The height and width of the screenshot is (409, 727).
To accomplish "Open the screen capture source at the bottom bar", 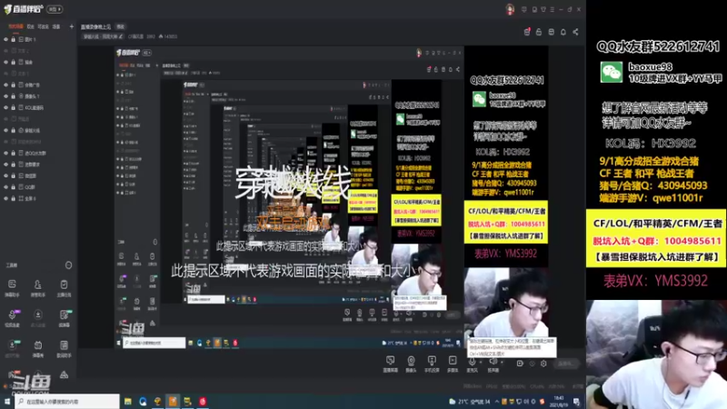I will (x=391, y=364).
